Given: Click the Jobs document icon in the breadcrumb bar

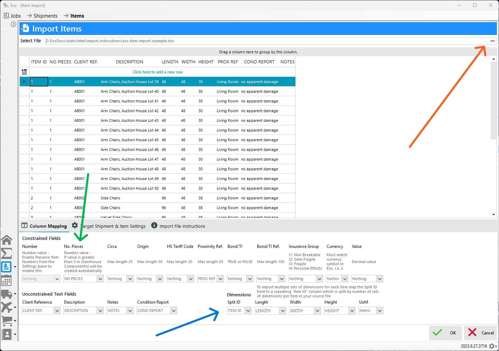Looking at the screenshot, I should 6,15.
